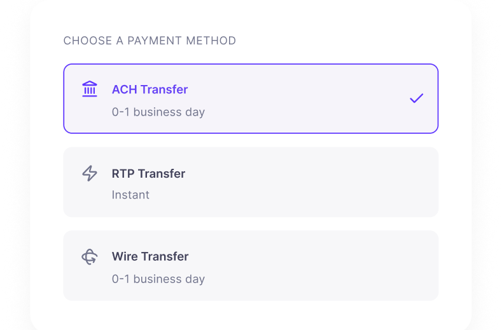Keep ACH selected by clicking its selected state tick
Screen dimensions: 502x330
pyautogui.click(x=417, y=98)
